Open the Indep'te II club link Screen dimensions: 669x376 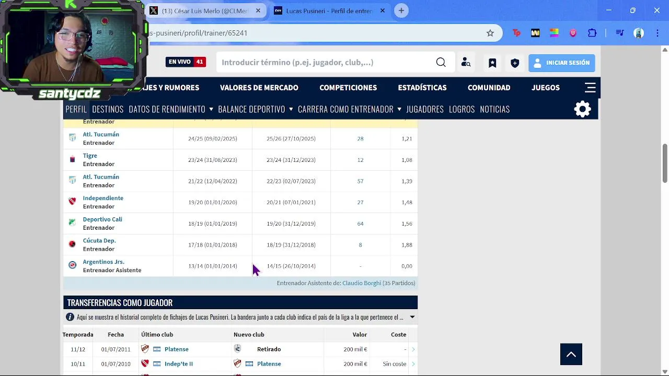point(179,364)
